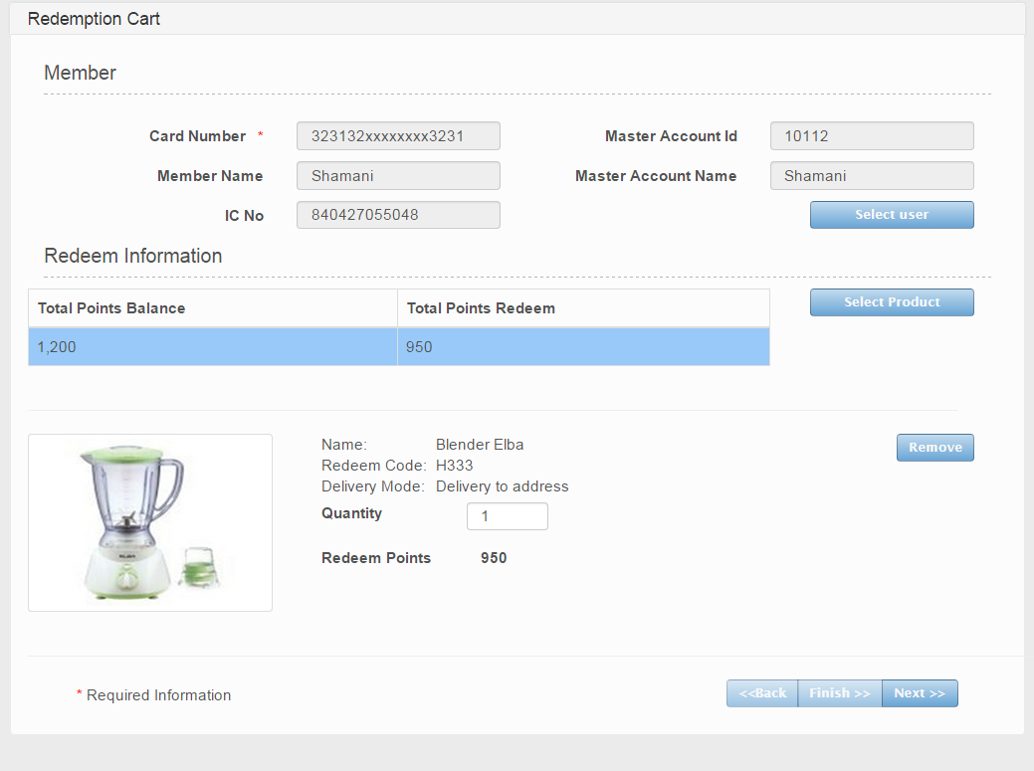
Task: Click the Master Account Id field
Action: click(x=872, y=136)
